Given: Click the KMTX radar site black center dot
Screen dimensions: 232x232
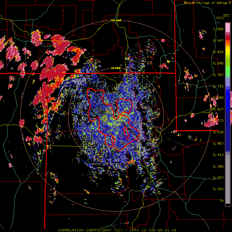Looking at the screenshot, I should coord(116,116).
